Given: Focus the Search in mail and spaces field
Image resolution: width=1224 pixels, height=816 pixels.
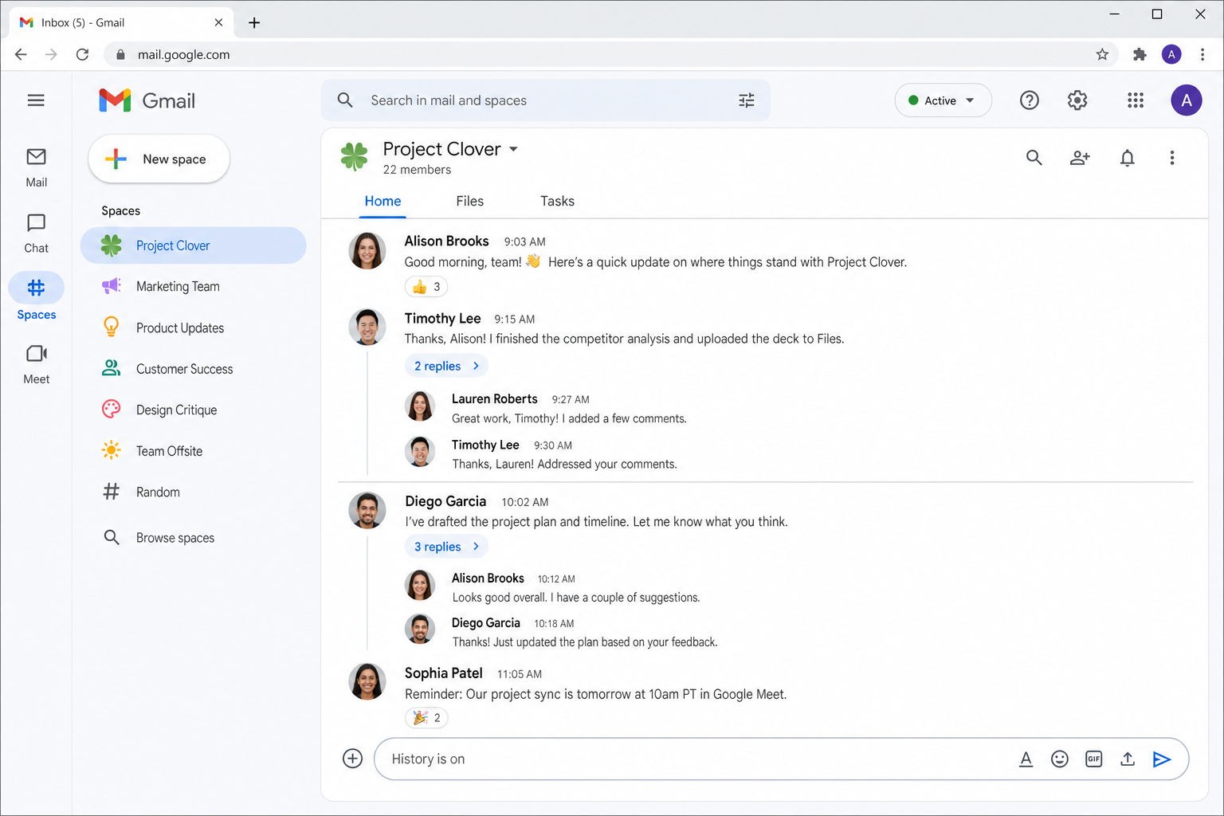Looking at the screenshot, I should tap(546, 100).
